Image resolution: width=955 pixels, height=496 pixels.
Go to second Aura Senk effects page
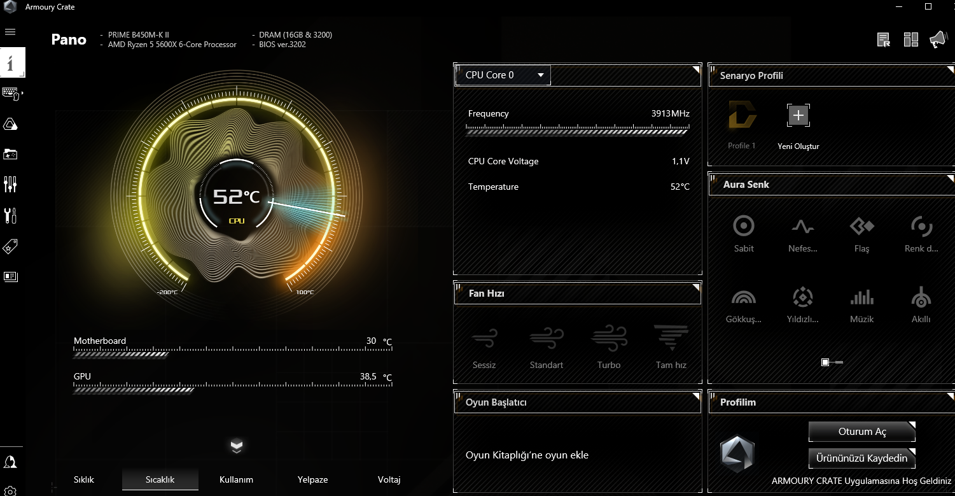point(839,362)
